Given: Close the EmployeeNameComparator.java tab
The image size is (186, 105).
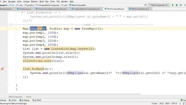Looking at the screenshot, I should coord(101,9).
